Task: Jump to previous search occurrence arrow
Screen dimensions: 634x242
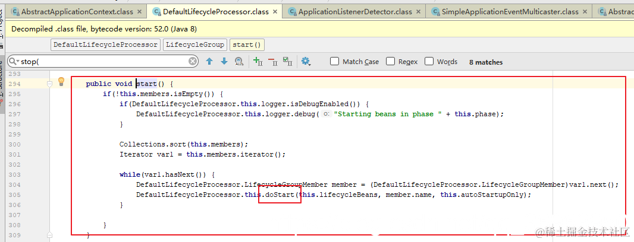Action: (209, 61)
